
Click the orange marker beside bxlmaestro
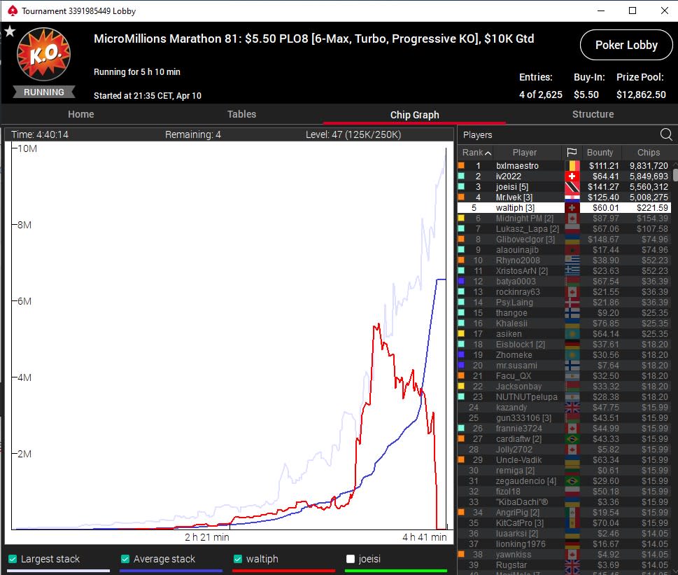click(461, 165)
